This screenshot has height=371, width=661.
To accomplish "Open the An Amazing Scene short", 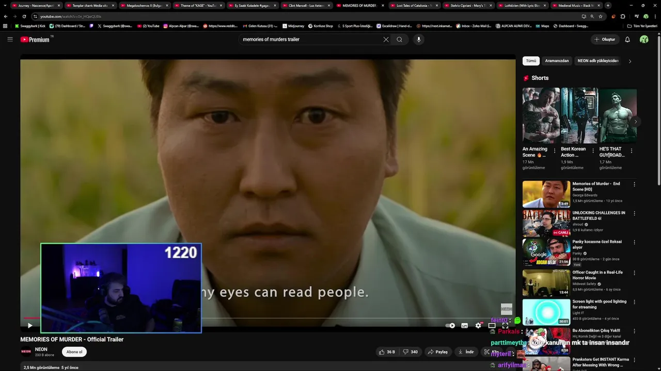I will click(541, 115).
